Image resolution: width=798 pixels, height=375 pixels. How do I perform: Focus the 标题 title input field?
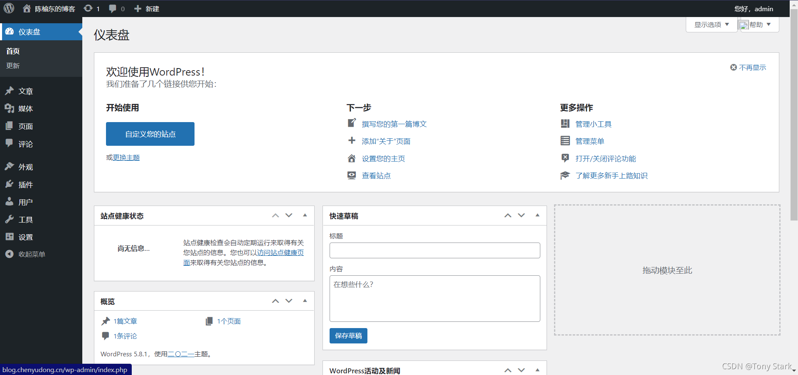[435, 250]
